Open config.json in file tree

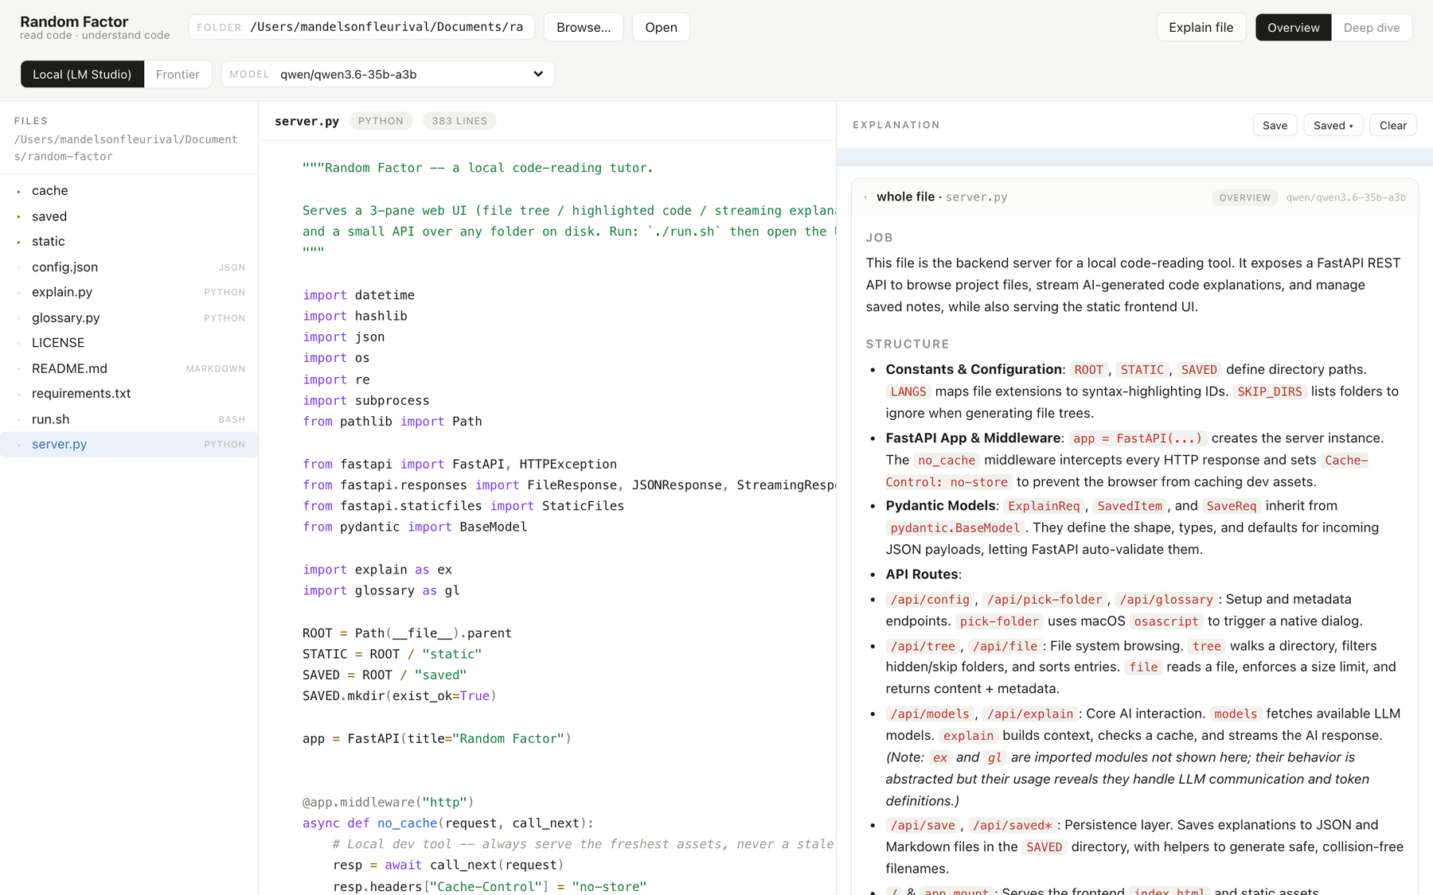pos(129,267)
